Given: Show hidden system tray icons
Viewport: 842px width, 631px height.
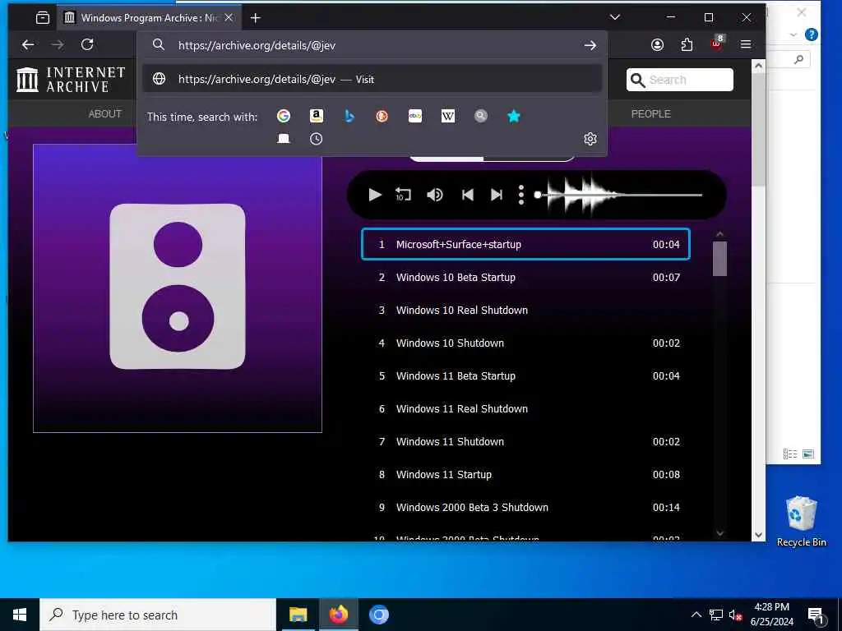Looking at the screenshot, I should pos(696,615).
